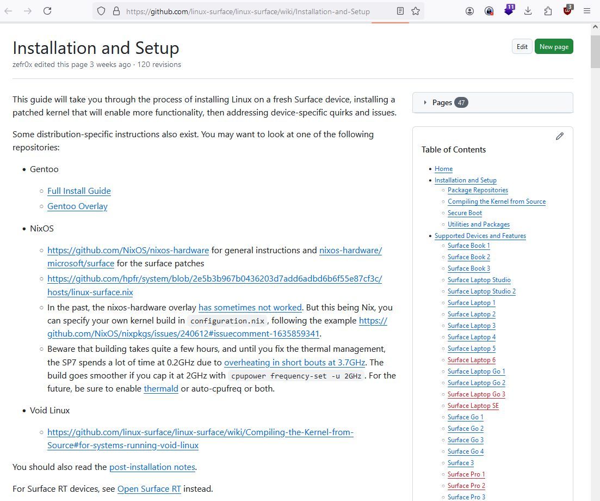This screenshot has height=501, width=600.
Task: Open the Gentoo Overlay link
Action: 77,206
